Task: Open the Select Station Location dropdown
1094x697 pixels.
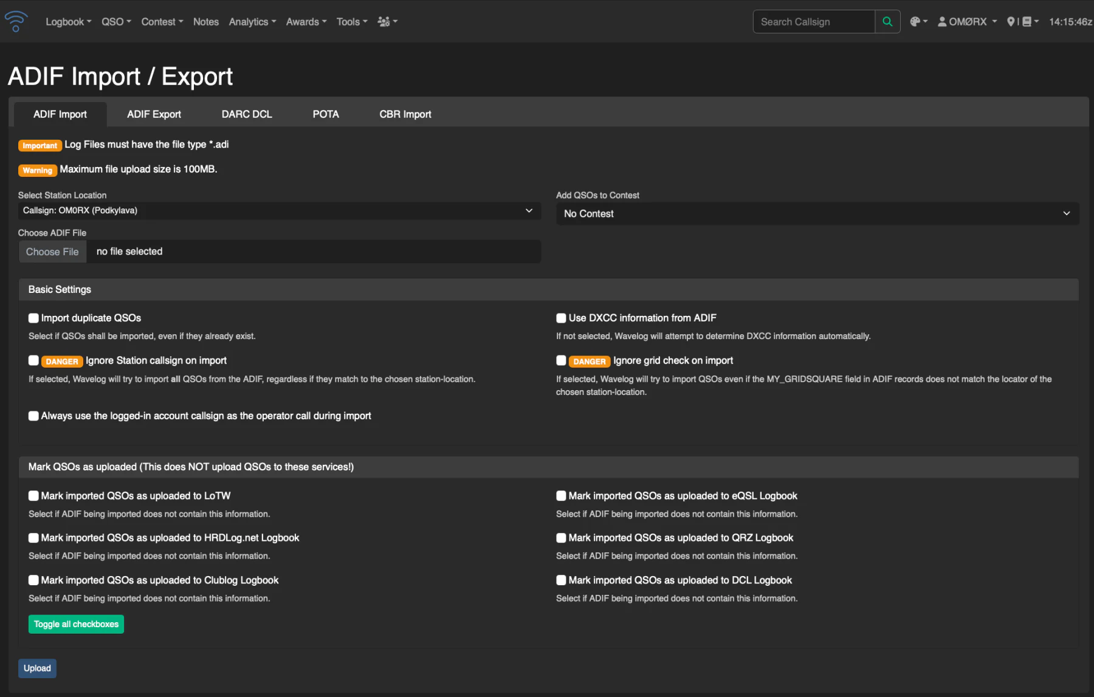Action: [x=280, y=210]
